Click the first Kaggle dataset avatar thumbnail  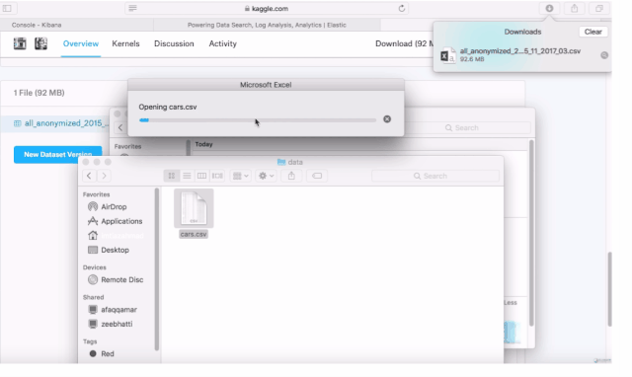pyautogui.click(x=20, y=43)
